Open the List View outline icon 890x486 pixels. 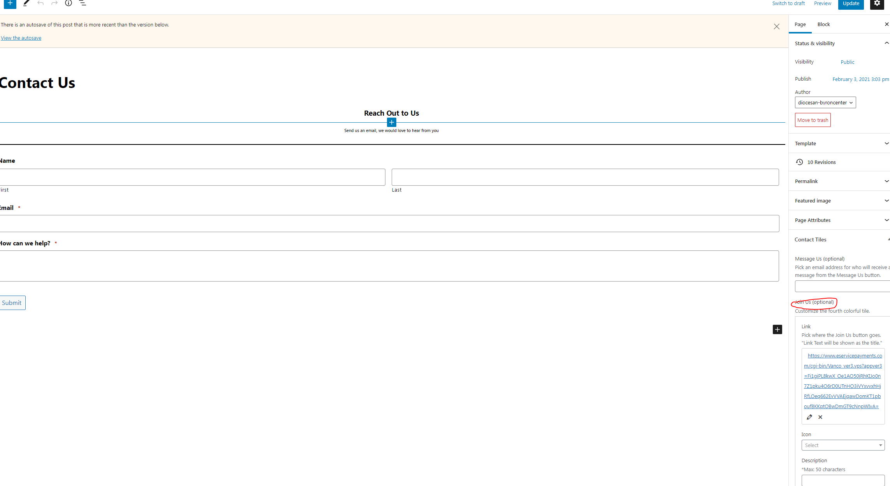(x=83, y=3)
